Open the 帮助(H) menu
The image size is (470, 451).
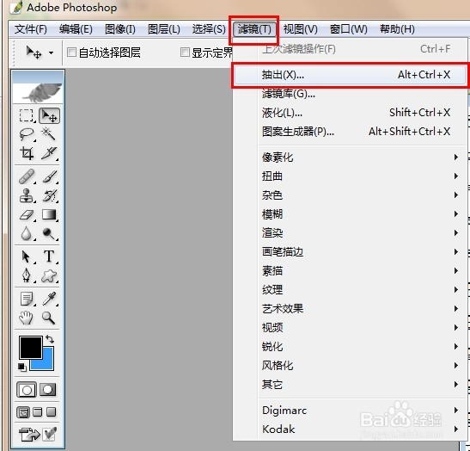click(x=397, y=29)
